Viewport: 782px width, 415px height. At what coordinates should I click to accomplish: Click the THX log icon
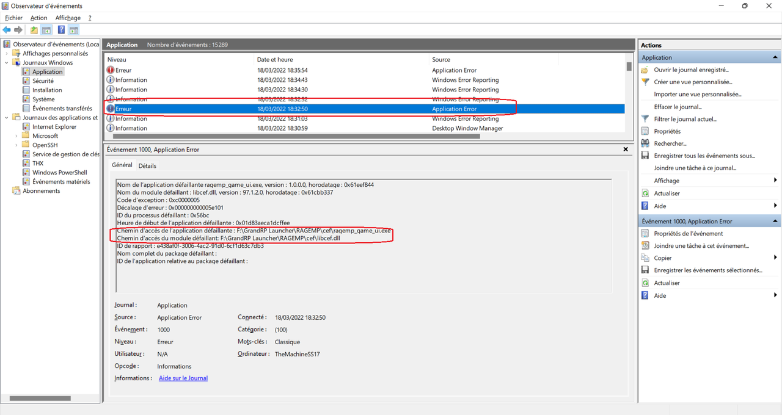pyautogui.click(x=26, y=163)
